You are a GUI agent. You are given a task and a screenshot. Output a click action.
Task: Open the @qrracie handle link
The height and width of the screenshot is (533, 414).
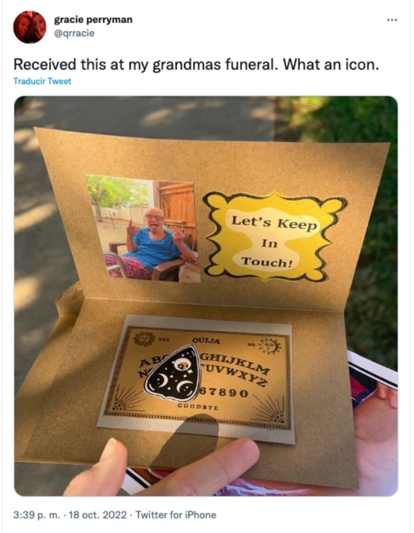pyautogui.click(x=74, y=33)
